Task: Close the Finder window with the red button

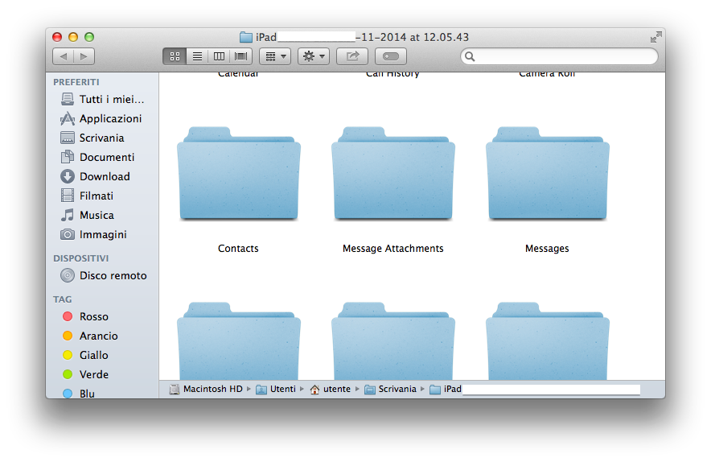Action: tap(57, 37)
